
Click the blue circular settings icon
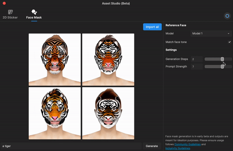[x=227, y=16]
